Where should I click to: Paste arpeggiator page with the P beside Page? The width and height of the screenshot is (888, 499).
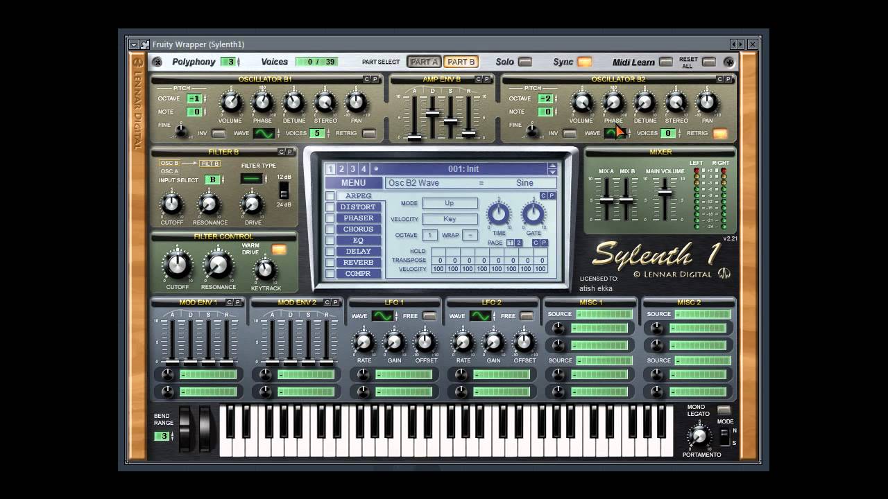coord(544,243)
